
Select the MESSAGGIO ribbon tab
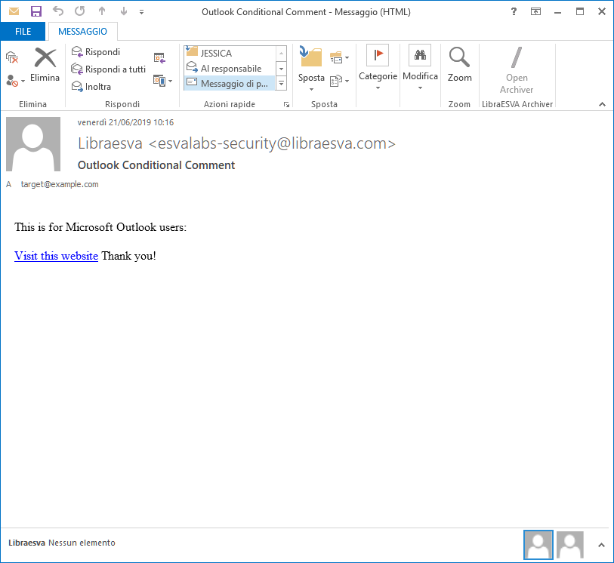[82, 31]
